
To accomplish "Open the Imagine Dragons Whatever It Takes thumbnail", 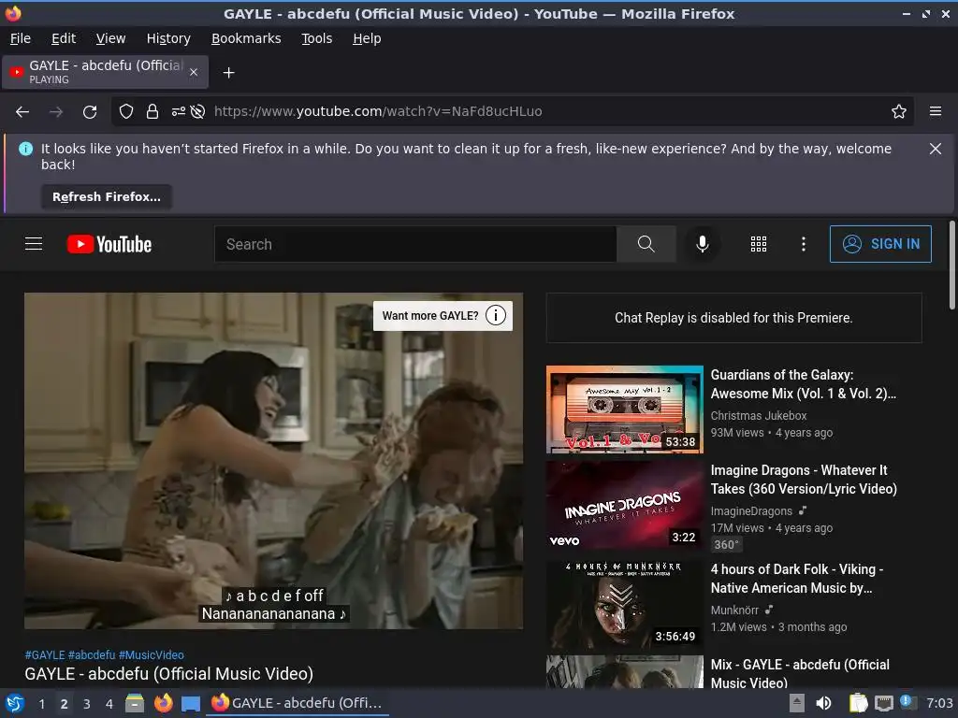I will (624, 506).
